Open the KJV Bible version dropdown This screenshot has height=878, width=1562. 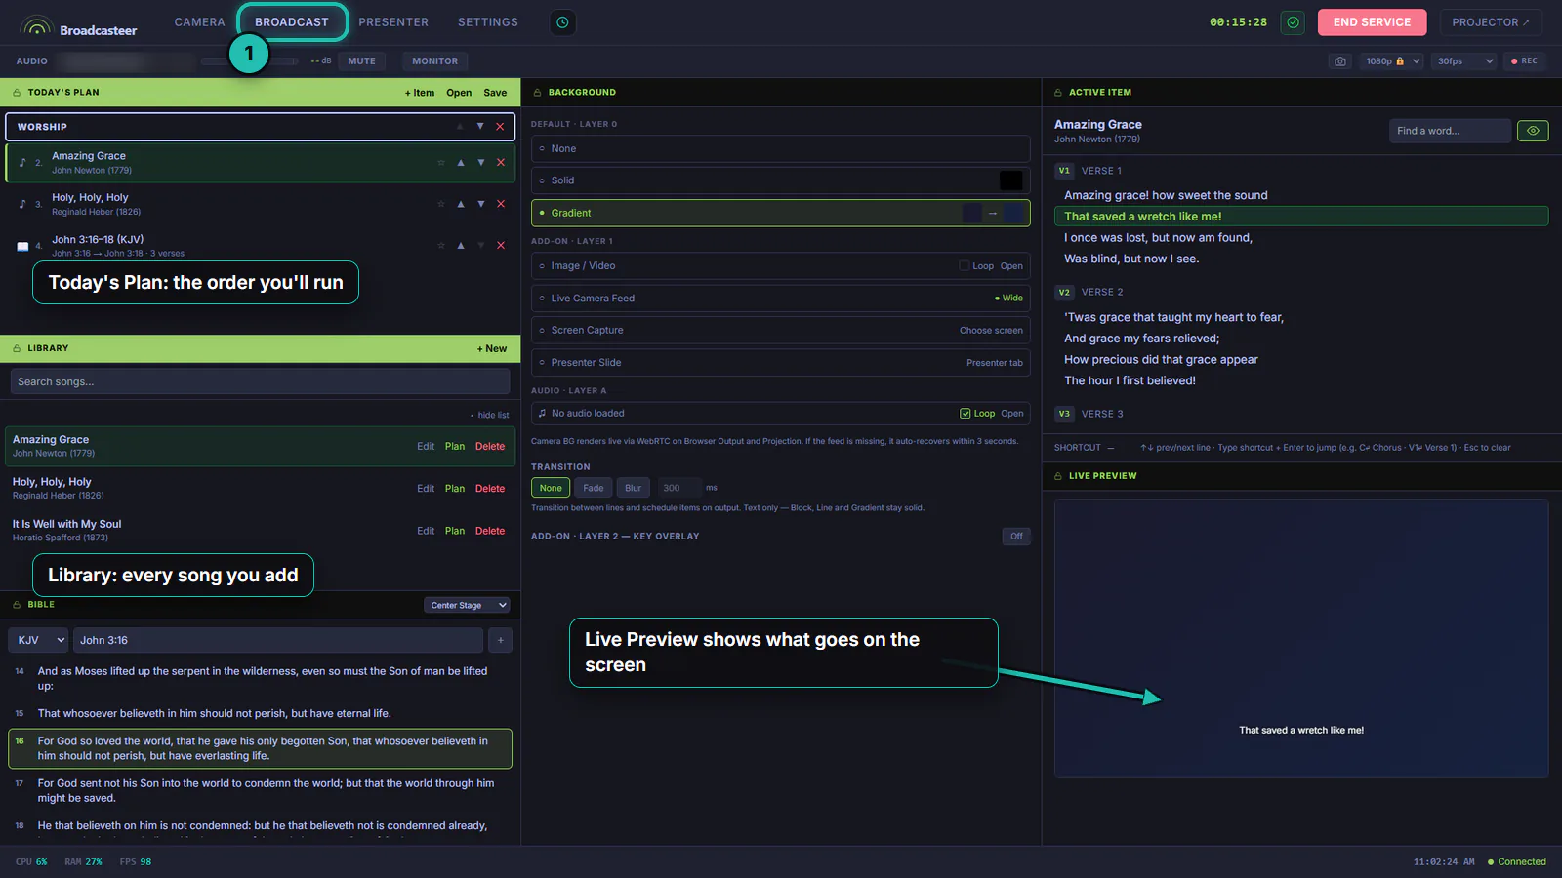pos(40,641)
